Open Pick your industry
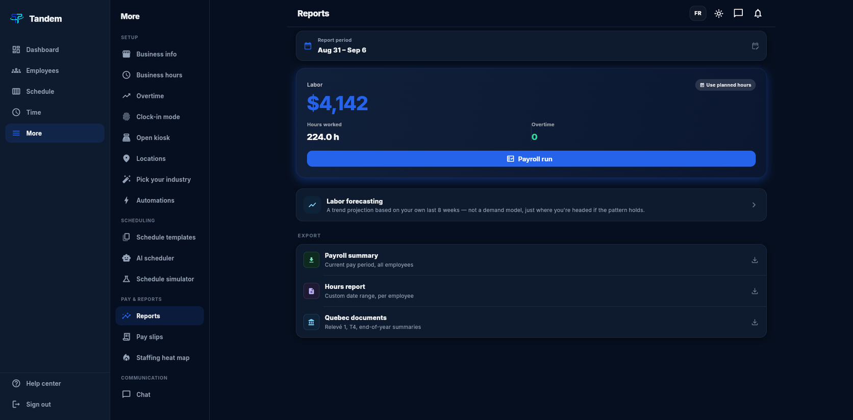The image size is (853, 420). coord(160,180)
